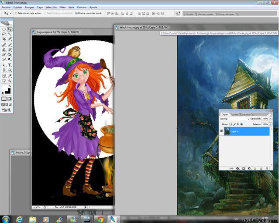
Task: Open the Archivo menu
Action: [6, 7]
